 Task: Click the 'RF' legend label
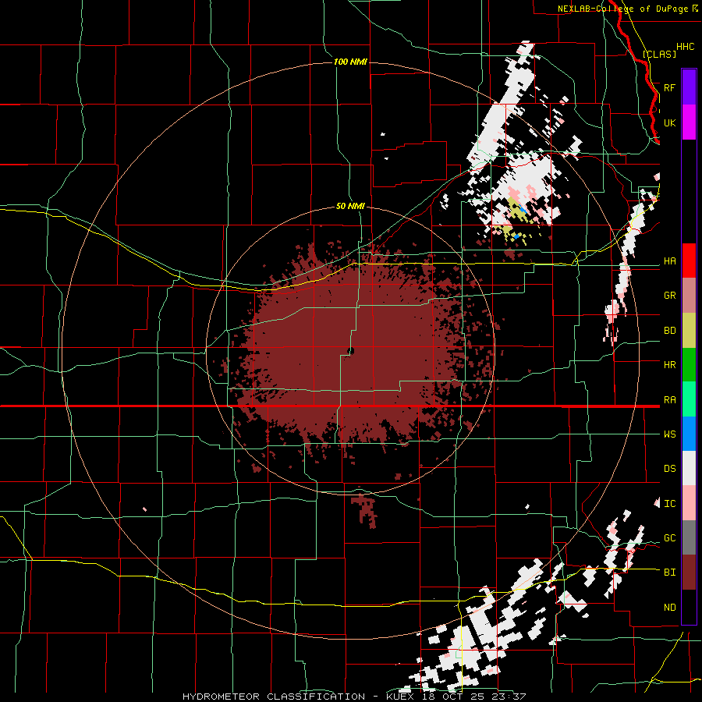(x=669, y=87)
